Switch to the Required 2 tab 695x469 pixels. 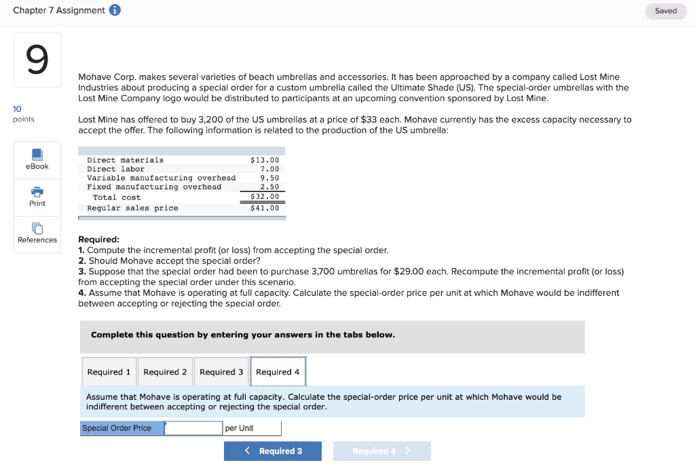click(165, 372)
